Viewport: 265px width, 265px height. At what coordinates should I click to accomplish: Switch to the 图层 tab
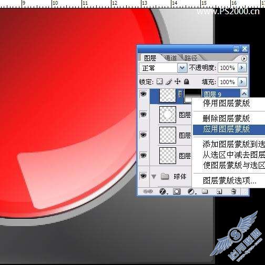pyautogui.click(x=150, y=58)
